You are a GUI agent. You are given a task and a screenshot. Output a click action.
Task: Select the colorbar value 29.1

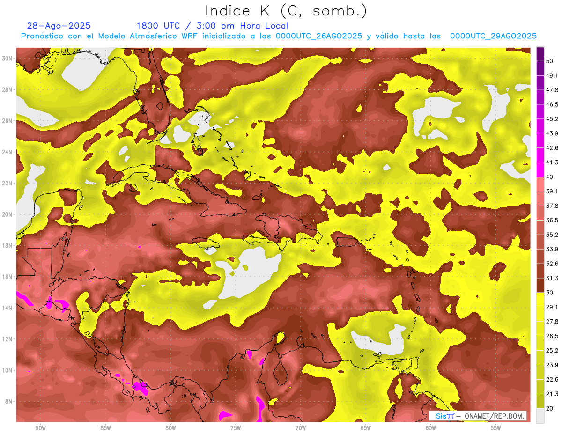coord(552,307)
